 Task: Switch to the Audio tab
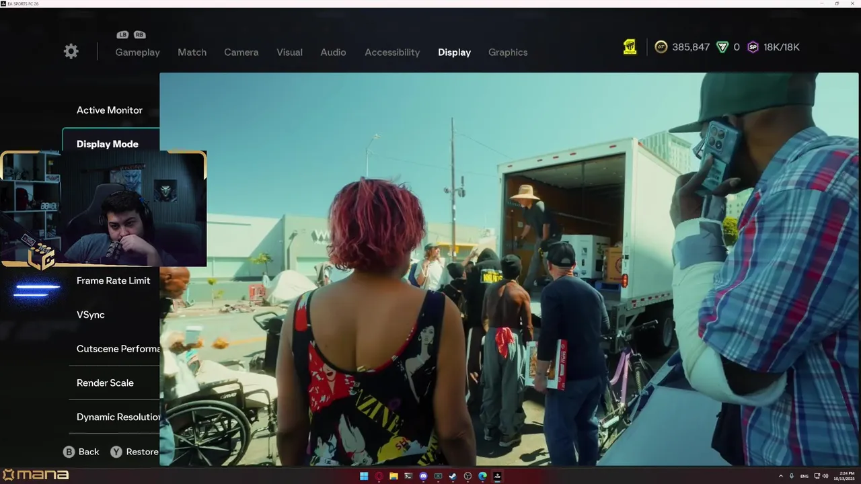[x=333, y=52]
